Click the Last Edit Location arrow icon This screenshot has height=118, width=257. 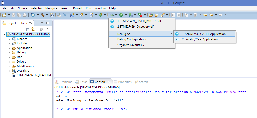[205, 15]
